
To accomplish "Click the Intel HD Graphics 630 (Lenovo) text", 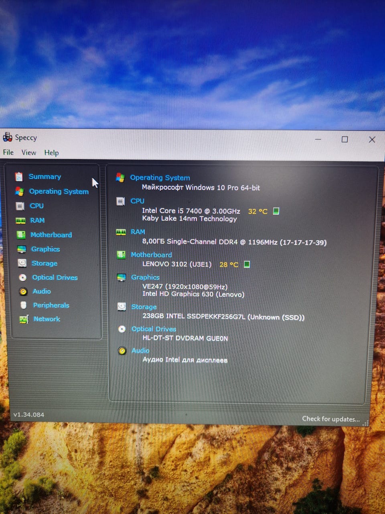I will tap(193, 294).
